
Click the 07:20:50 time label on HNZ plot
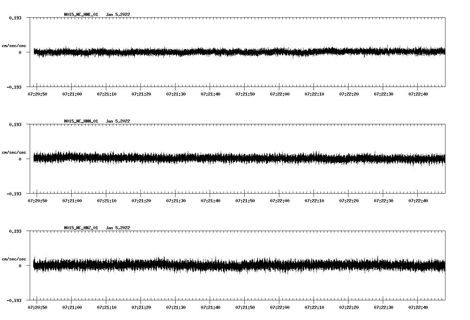[37, 308]
